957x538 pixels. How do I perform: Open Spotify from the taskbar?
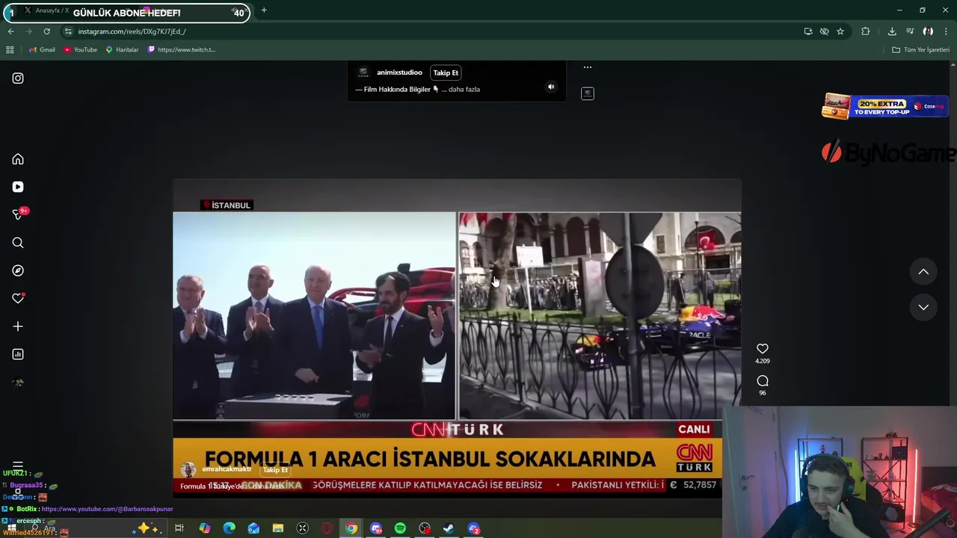click(400, 529)
